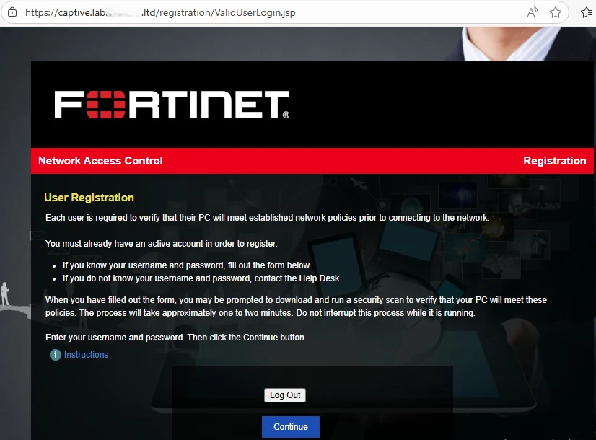Viewport: 596px width, 440px height.
Task: Click the Registration label in red banner
Action: (x=555, y=161)
